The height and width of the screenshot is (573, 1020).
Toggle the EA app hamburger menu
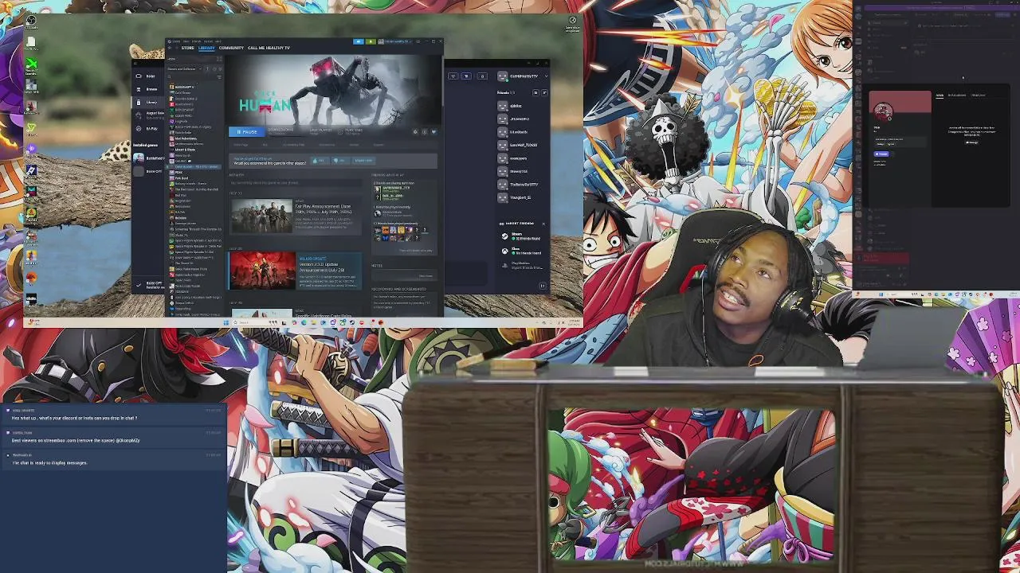pyautogui.click(x=135, y=63)
